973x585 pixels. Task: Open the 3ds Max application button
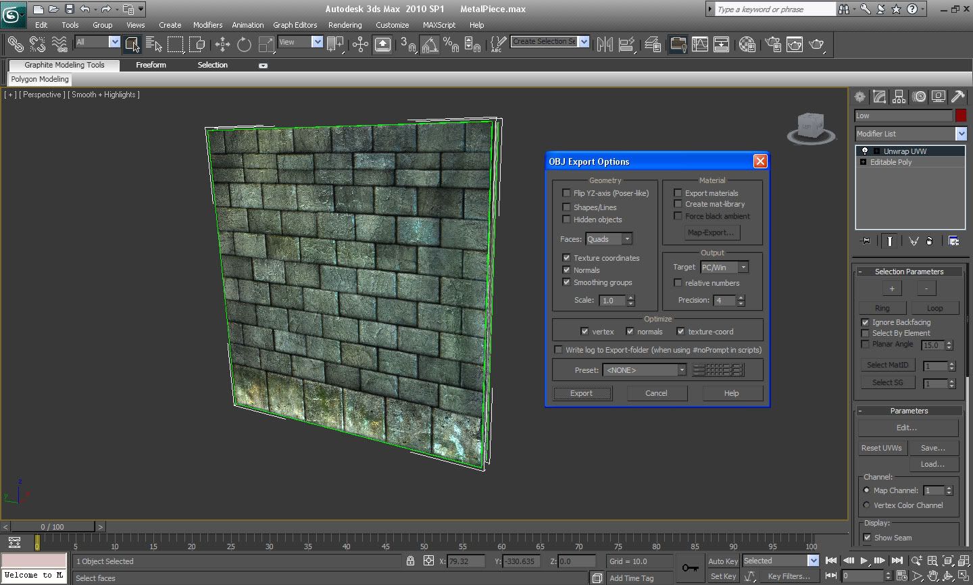click(x=13, y=14)
